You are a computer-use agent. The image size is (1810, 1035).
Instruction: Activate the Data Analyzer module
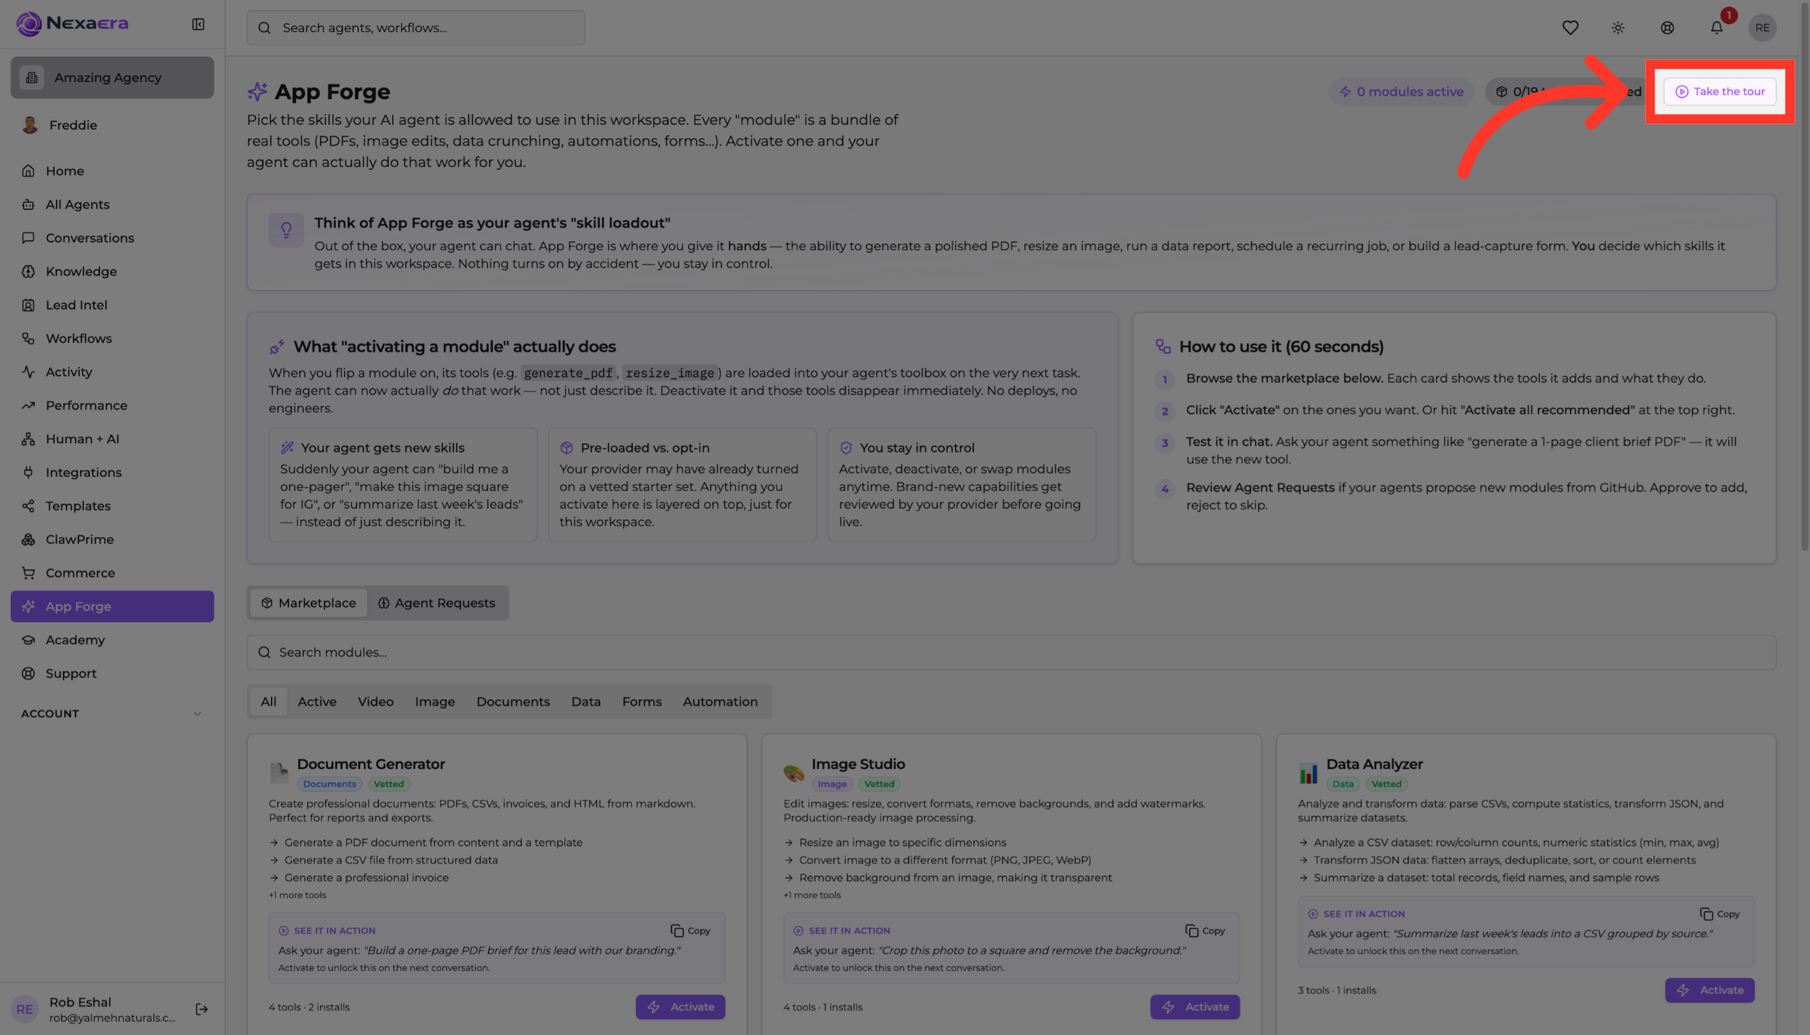coord(1710,989)
